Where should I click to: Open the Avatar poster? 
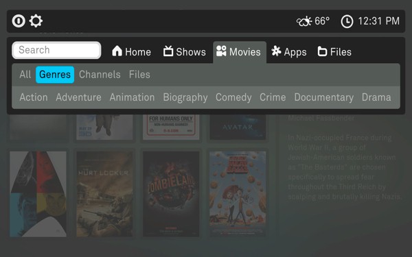pyautogui.click(x=238, y=127)
